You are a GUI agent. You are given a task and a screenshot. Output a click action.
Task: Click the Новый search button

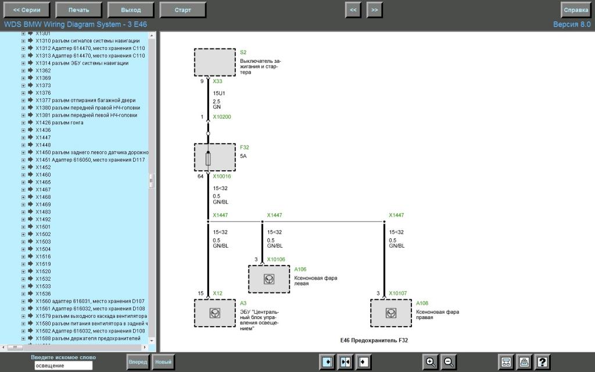pos(163,362)
